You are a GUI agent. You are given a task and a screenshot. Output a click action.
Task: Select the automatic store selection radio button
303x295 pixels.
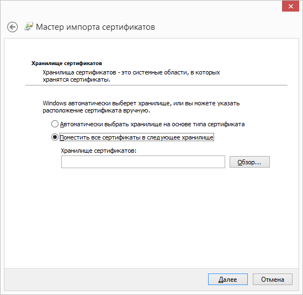55,124
